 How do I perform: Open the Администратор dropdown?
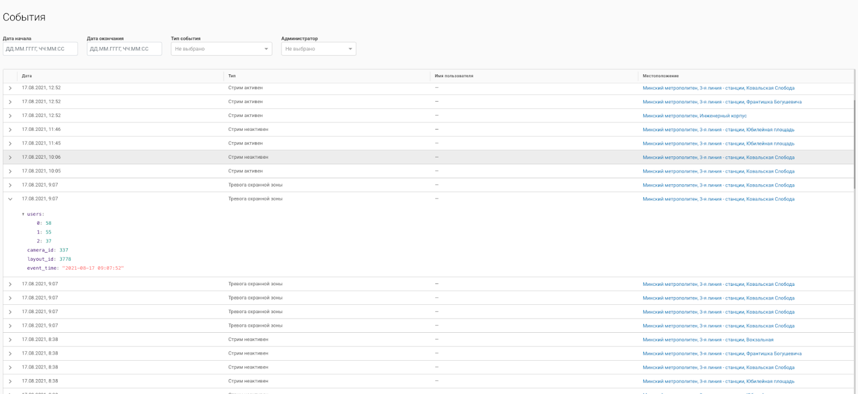pyautogui.click(x=318, y=49)
